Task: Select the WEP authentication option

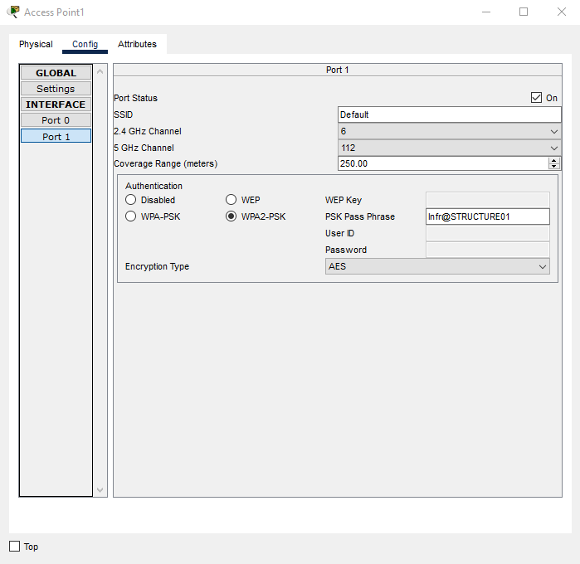Action: 231,200
